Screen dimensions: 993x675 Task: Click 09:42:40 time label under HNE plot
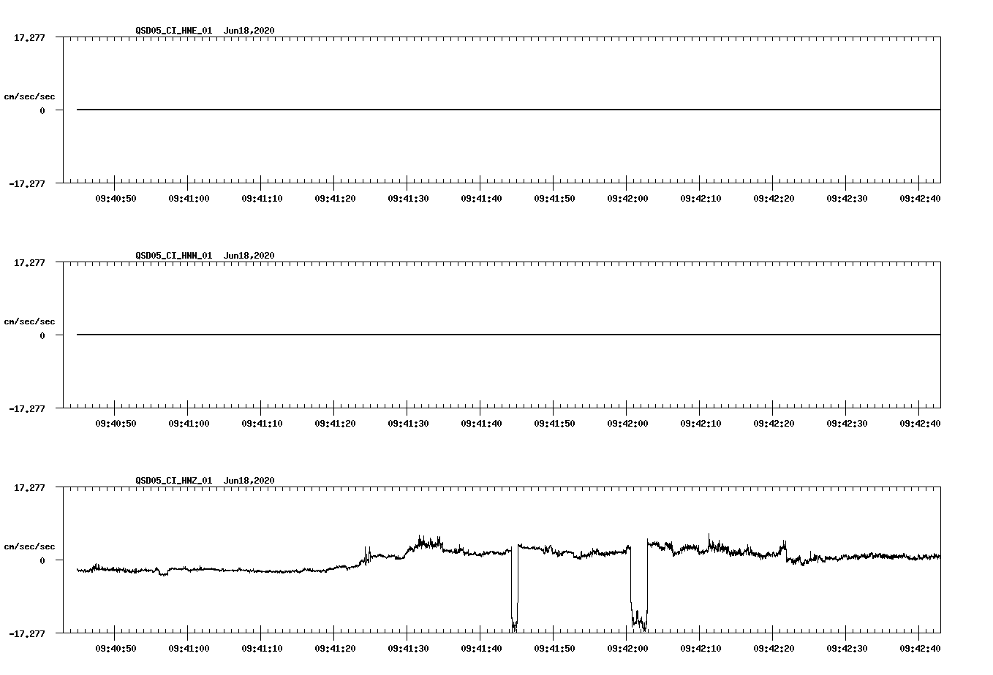[920, 199]
